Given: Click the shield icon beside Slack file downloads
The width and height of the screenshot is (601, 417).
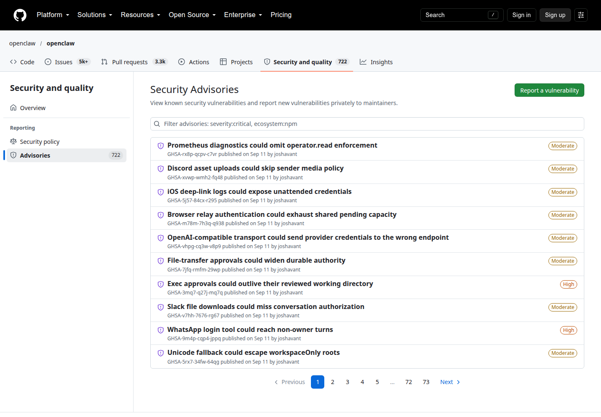Looking at the screenshot, I should (161, 307).
